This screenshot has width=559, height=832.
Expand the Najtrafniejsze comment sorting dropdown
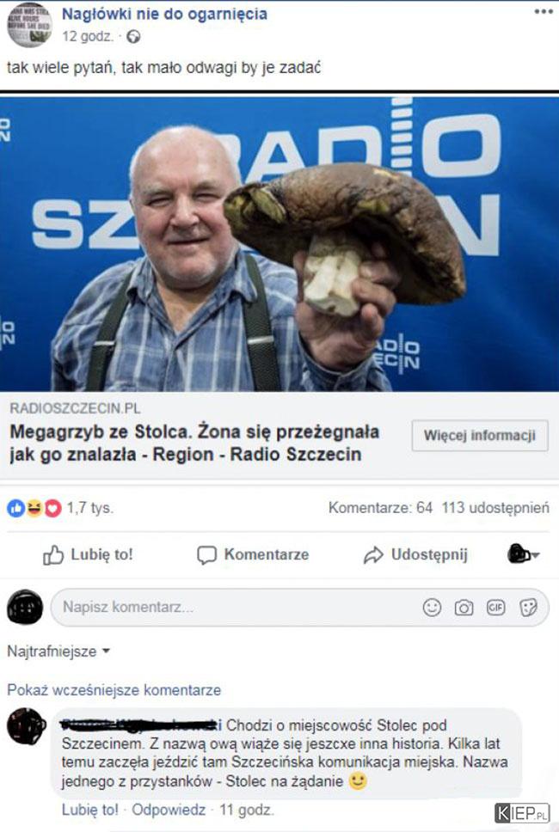[58, 651]
